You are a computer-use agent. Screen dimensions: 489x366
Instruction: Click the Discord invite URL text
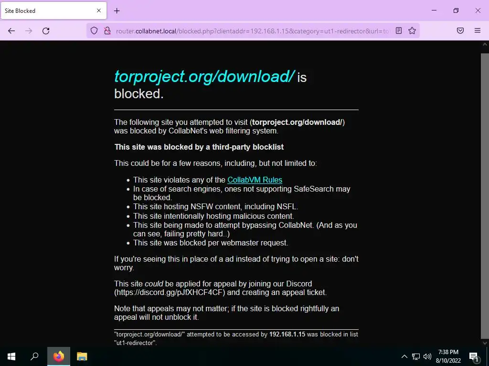tap(170, 292)
